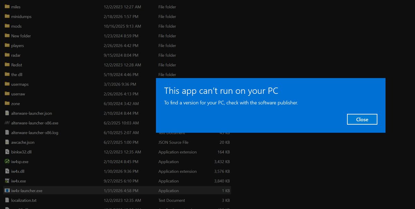
Task: Click the 3,840 KB size value
Action: [x=222, y=181]
